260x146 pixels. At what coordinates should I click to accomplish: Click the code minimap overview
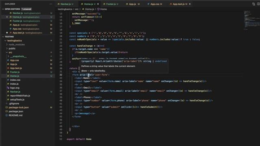[x=251, y=20]
